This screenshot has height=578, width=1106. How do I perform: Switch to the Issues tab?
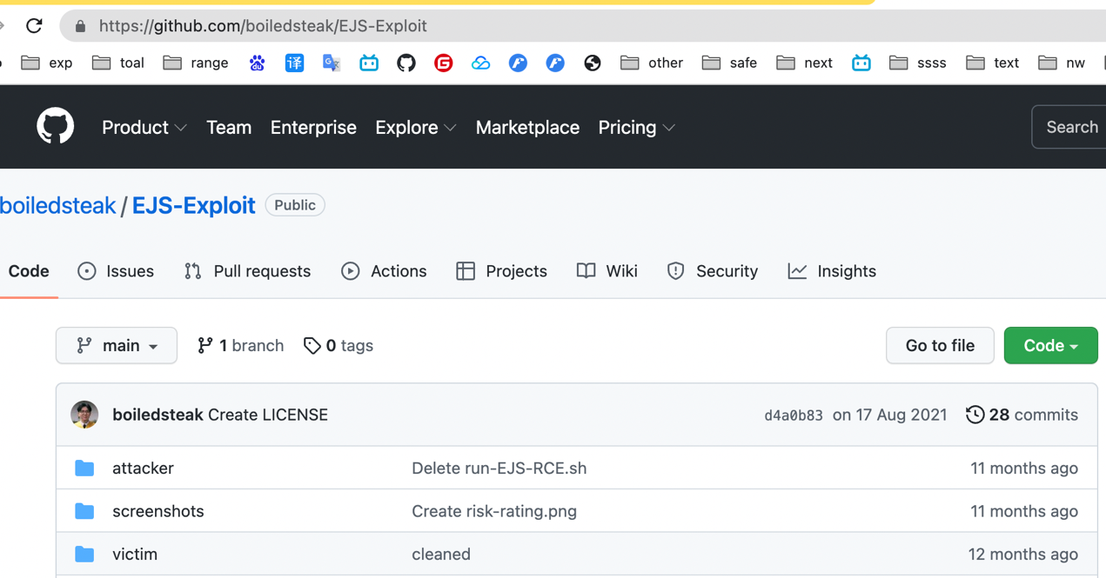(x=116, y=271)
